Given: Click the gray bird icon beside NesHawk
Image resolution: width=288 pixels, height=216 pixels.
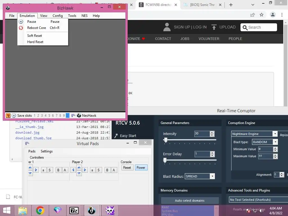Looking at the screenshot, I should click(x=73, y=116).
